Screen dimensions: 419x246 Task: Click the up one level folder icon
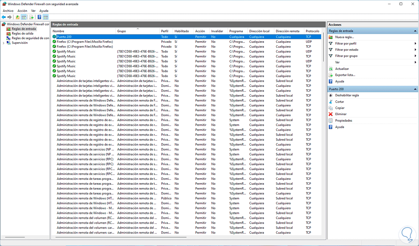pos(17,17)
